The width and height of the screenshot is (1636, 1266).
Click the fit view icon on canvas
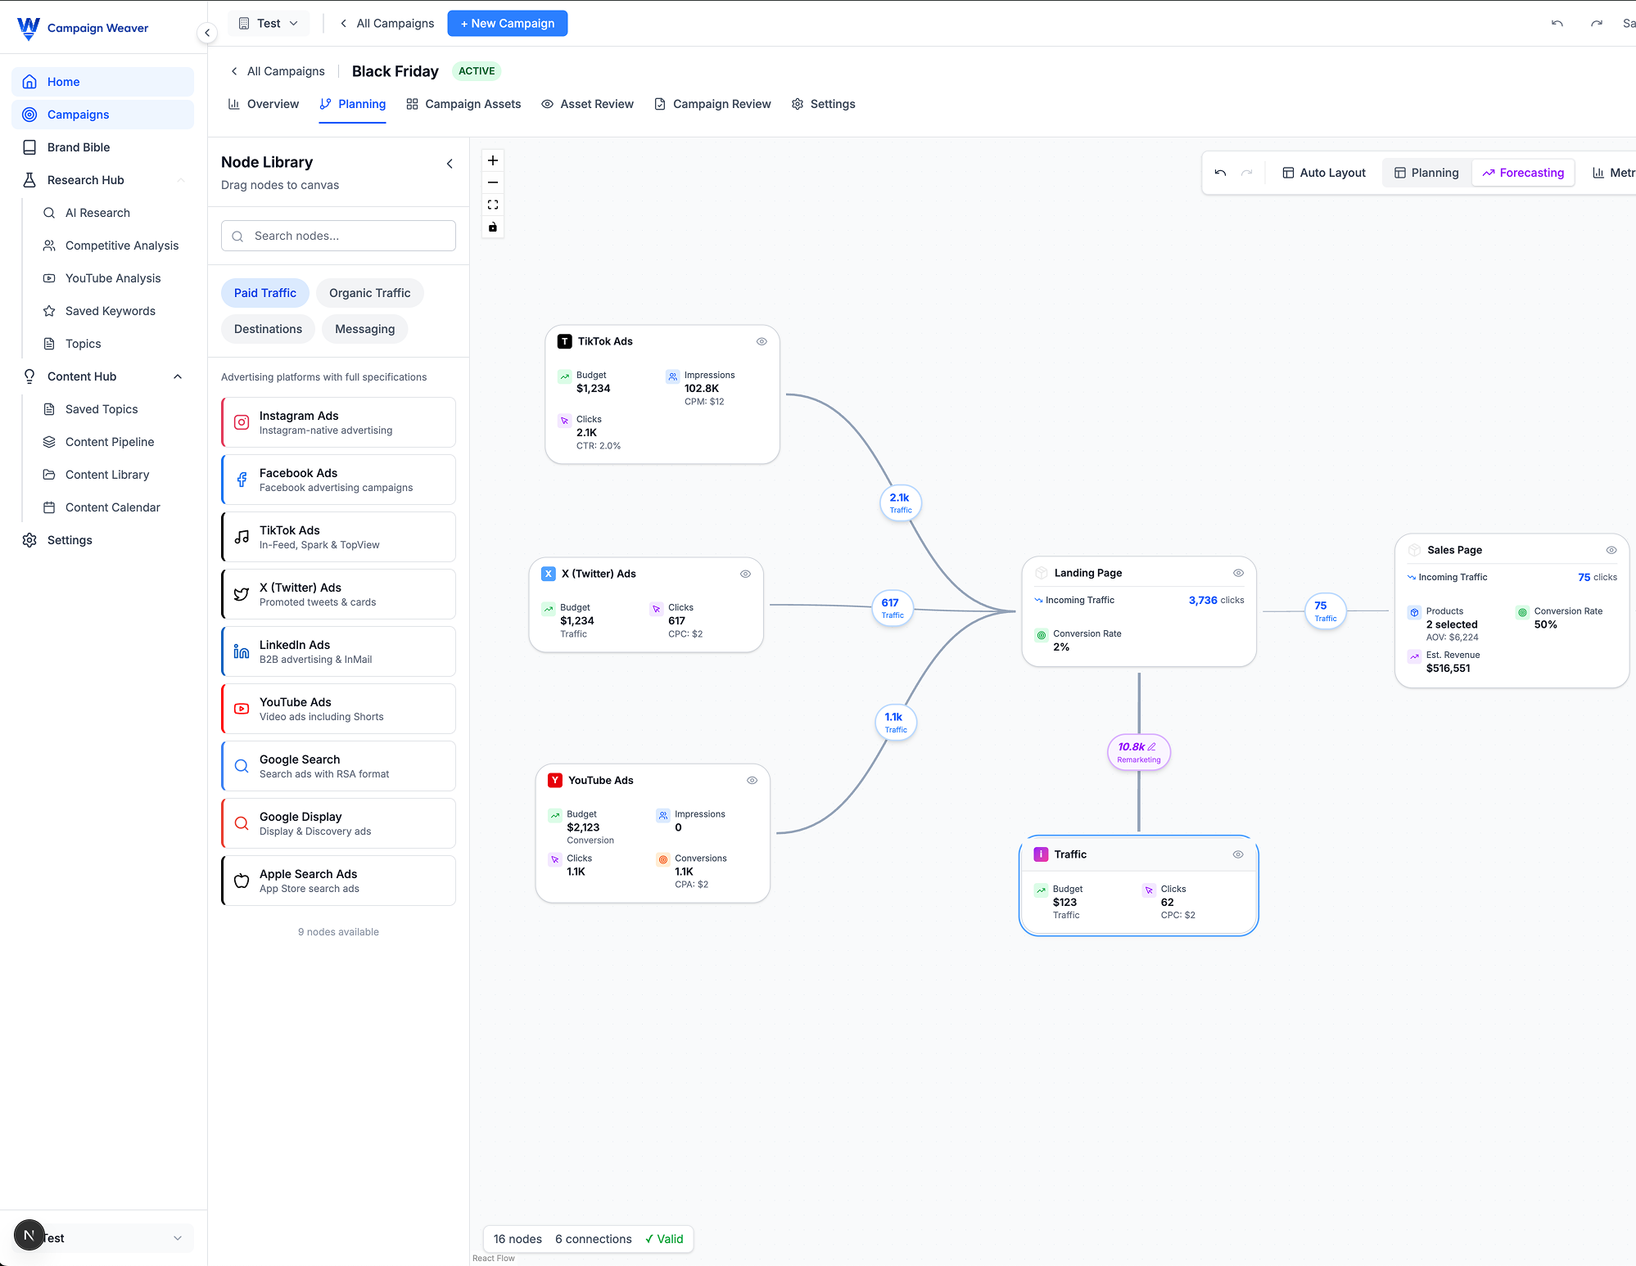click(493, 205)
